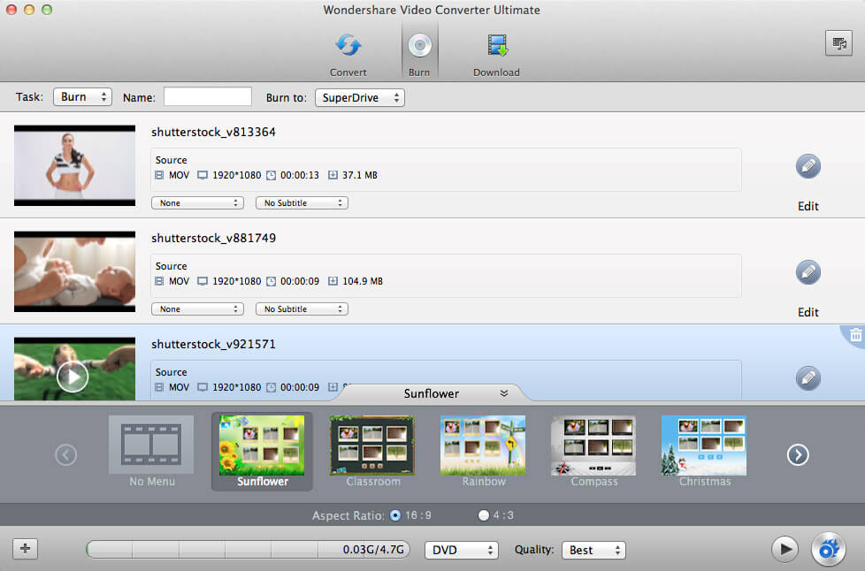Delete shutterstock_v921571 using trash icon
865x571 pixels.
pos(855,335)
